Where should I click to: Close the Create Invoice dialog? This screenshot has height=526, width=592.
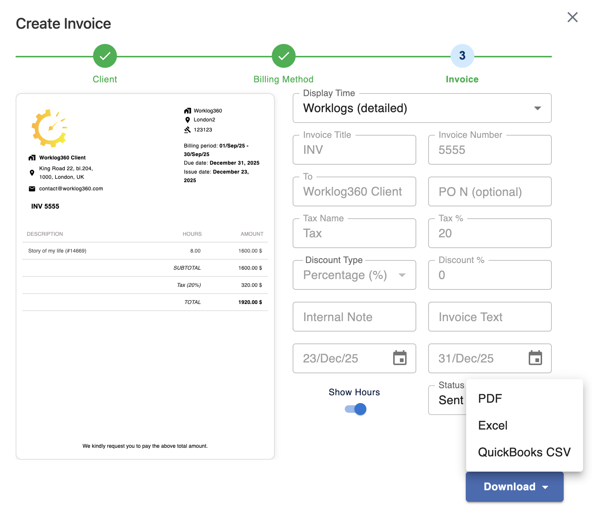pyautogui.click(x=572, y=17)
